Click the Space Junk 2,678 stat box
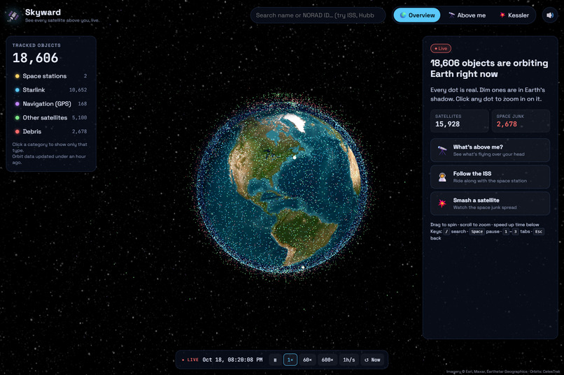Image resolution: width=564 pixels, height=375 pixels. (521, 121)
